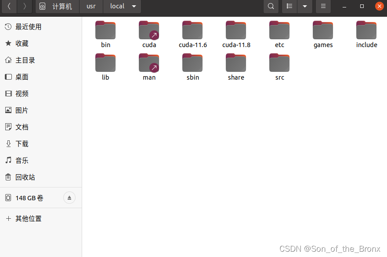Open the search icon in the toolbar
Viewport: 387px width, 257px height.
coord(271,6)
